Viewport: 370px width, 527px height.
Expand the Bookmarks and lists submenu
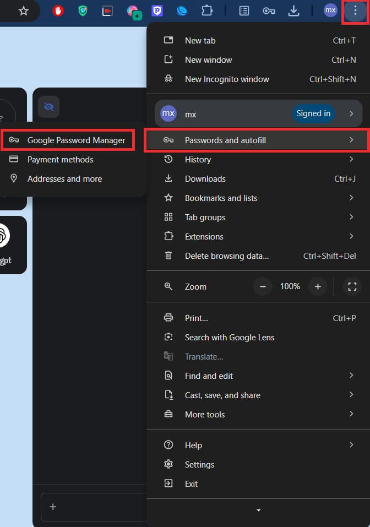pyautogui.click(x=258, y=198)
